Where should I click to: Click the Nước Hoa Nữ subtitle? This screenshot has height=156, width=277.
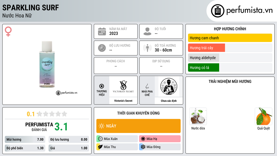tap(17, 16)
